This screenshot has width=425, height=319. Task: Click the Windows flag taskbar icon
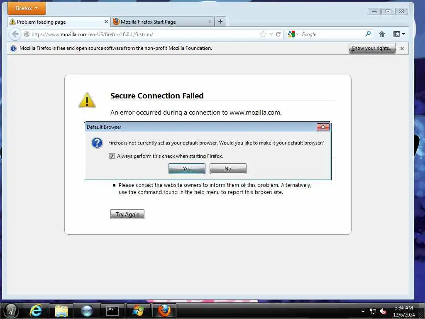(138, 311)
